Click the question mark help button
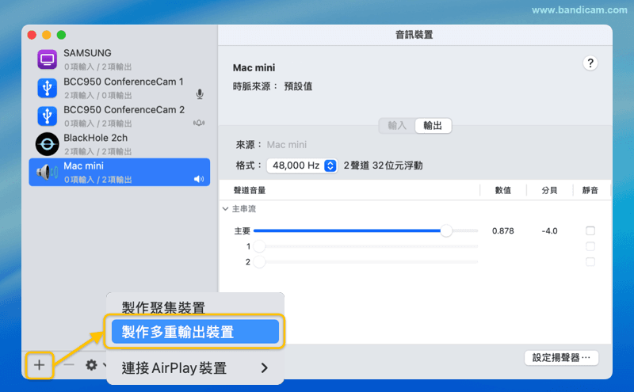 pyautogui.click(x=590, y=64)
